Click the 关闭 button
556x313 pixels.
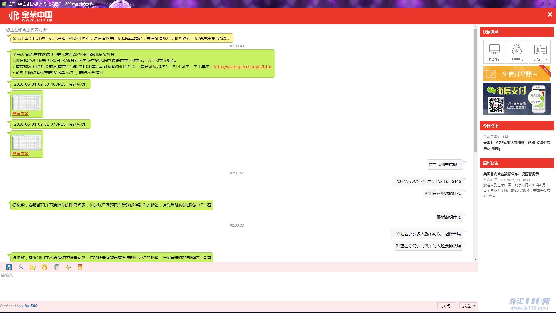[446, 306]
